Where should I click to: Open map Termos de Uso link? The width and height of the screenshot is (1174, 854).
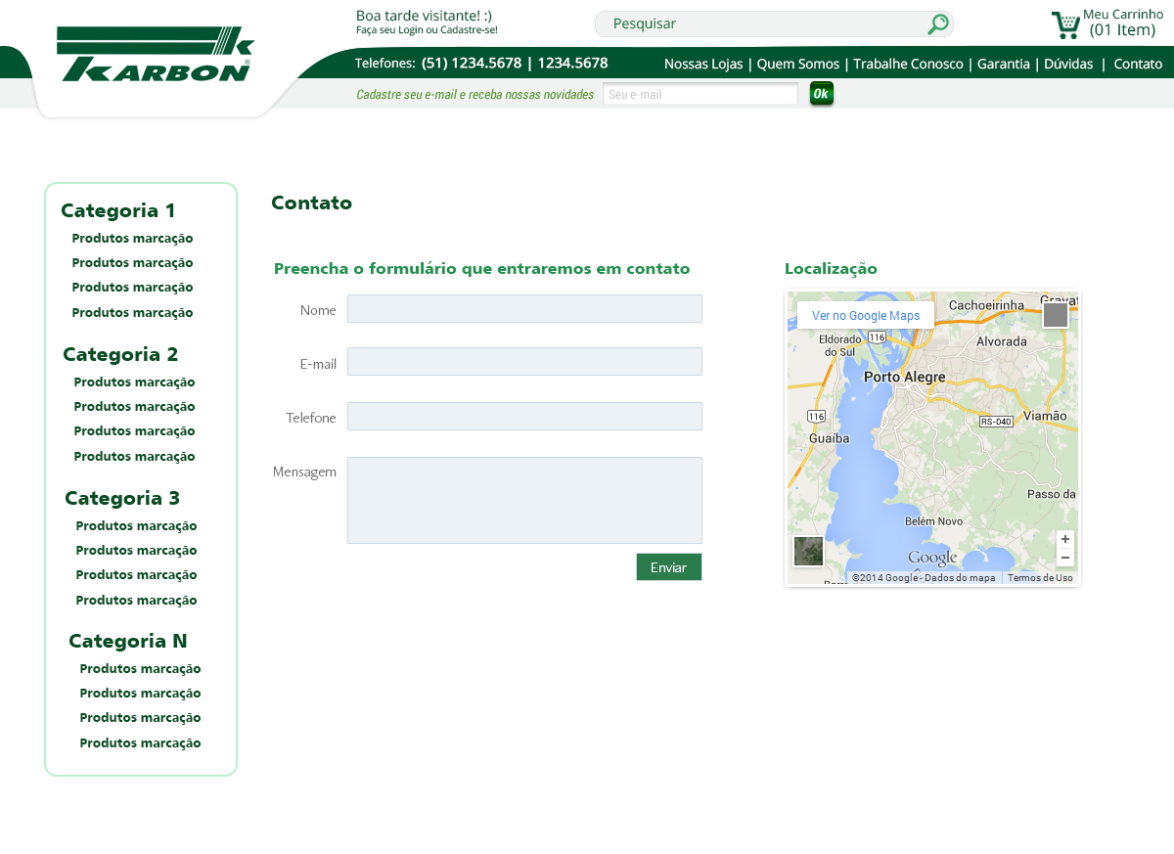click(x=1040, y=578)
